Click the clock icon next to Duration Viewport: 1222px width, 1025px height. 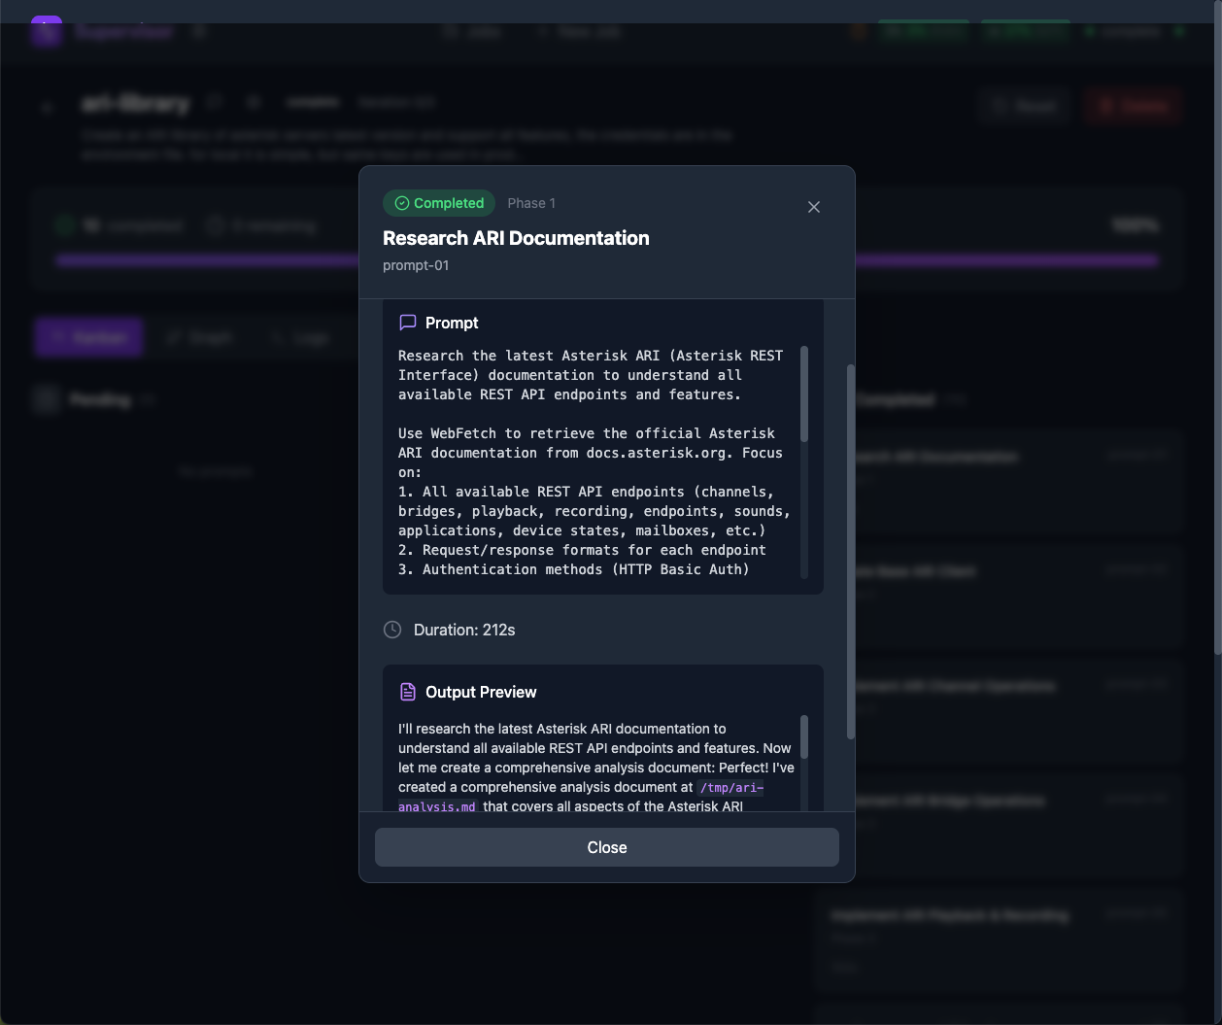click(x=391, y=630)
